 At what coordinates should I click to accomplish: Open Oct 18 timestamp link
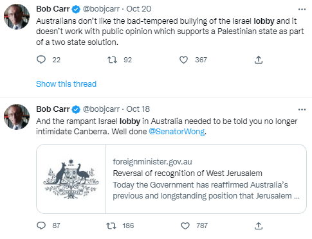point(138,109)
